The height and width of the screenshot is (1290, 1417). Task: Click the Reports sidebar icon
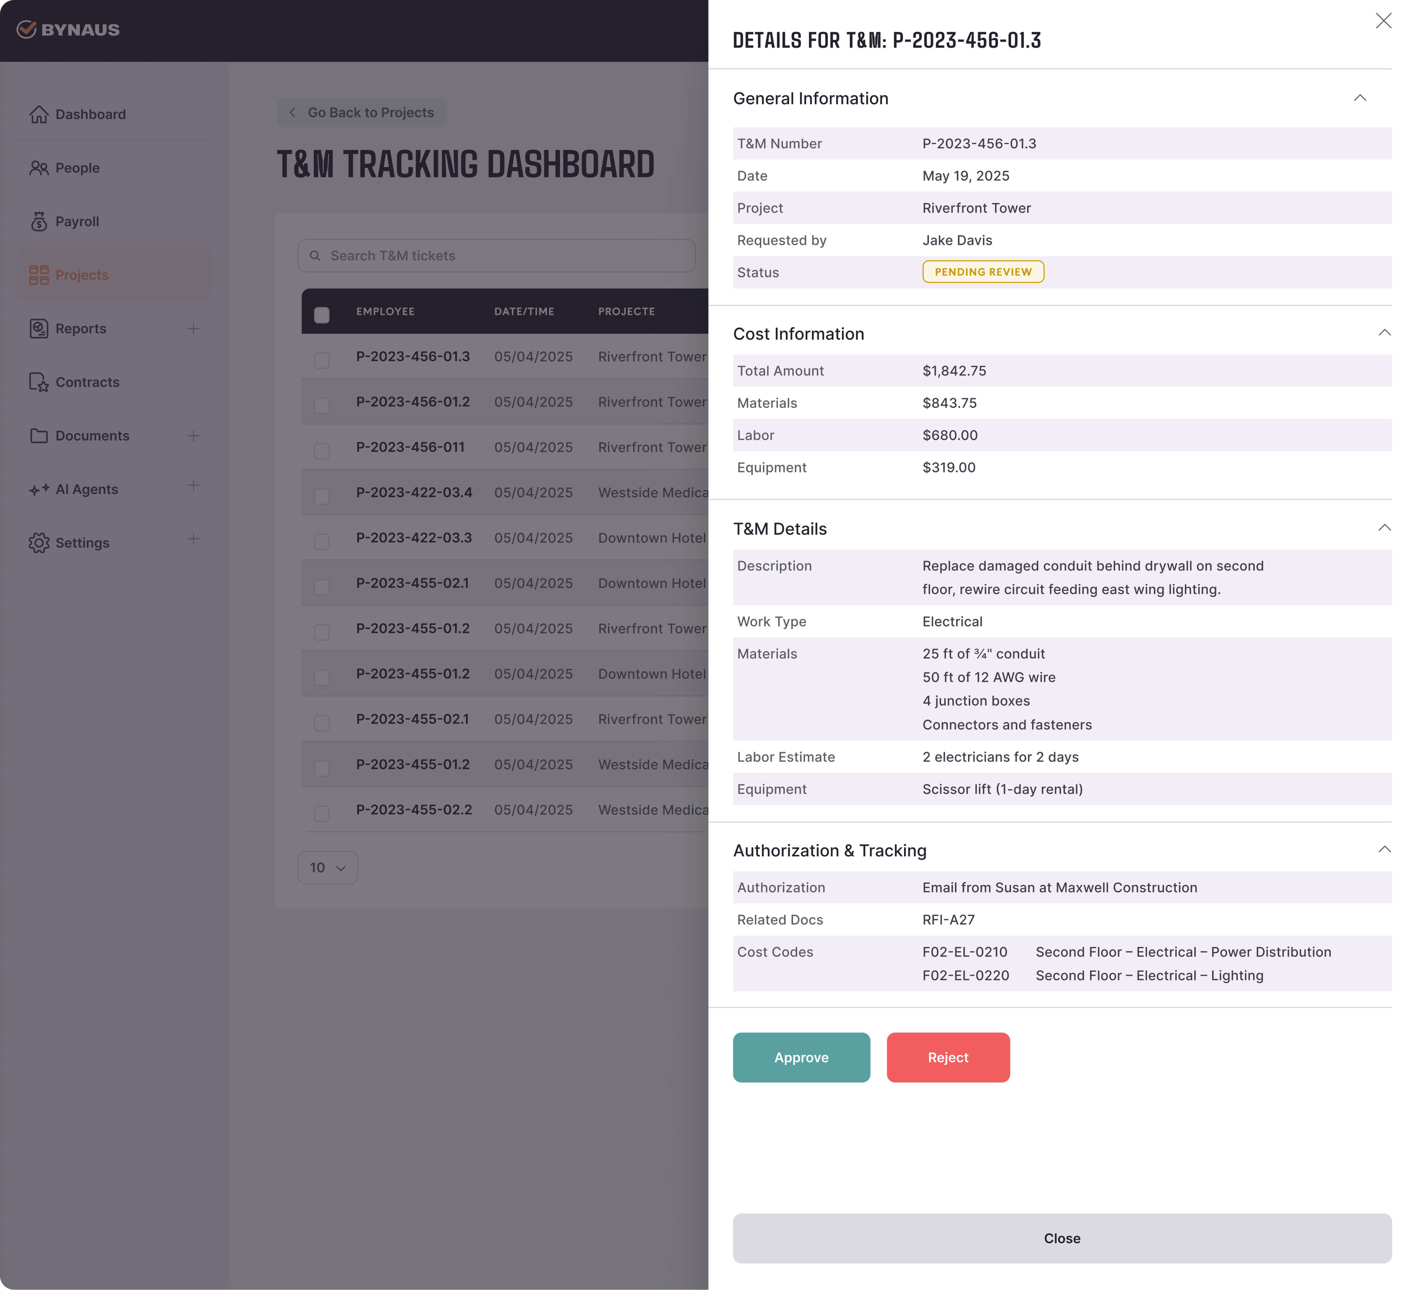pos(39,328)
